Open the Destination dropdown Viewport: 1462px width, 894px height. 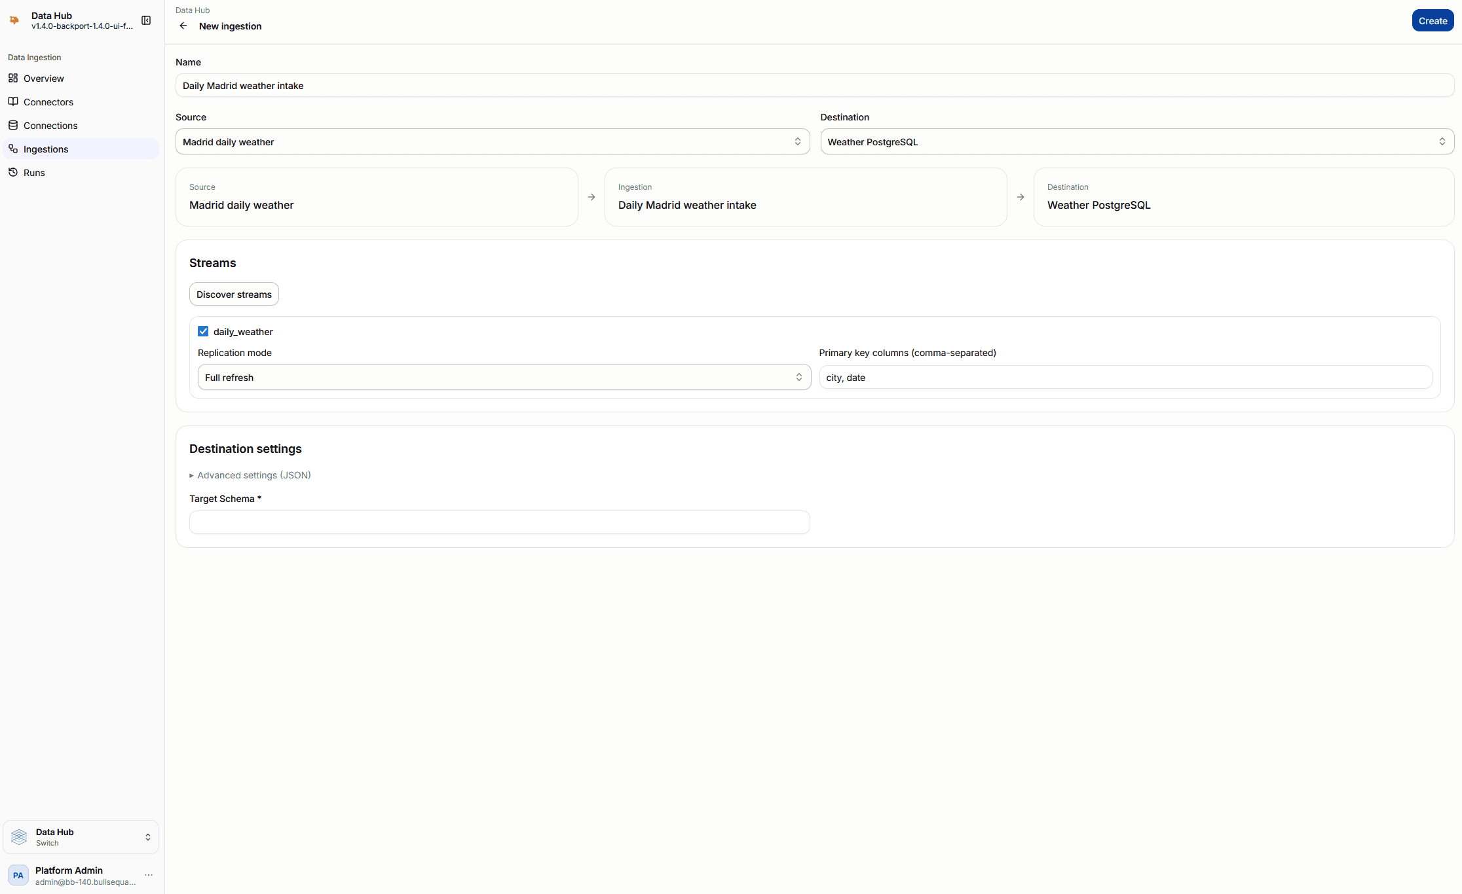click(x=1137, y=141)
